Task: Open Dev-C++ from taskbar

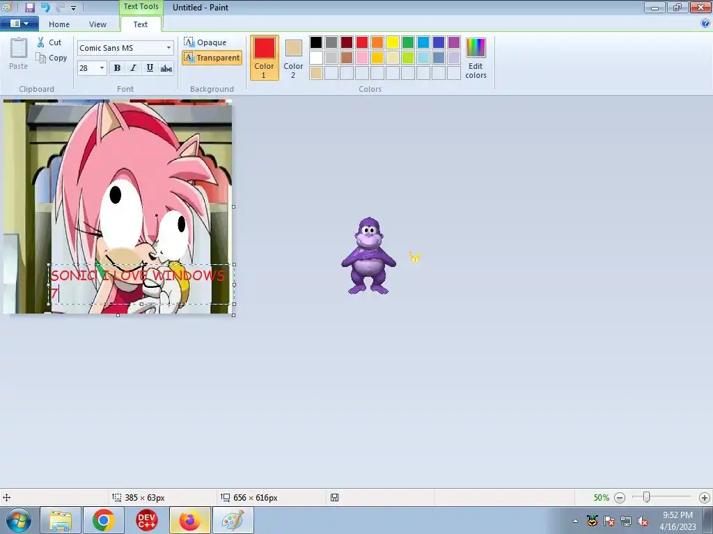Action: tap(146, 520)
